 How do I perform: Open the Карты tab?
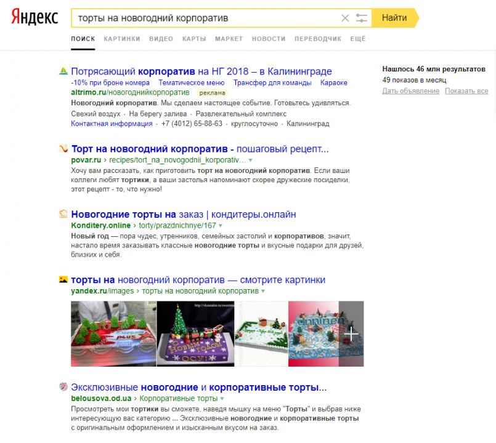pyautogui.click(x=194, y=39)
